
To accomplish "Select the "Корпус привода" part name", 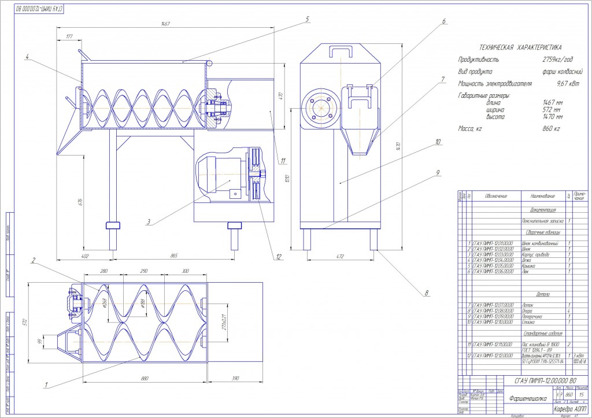I will click(x=535, y=255).
